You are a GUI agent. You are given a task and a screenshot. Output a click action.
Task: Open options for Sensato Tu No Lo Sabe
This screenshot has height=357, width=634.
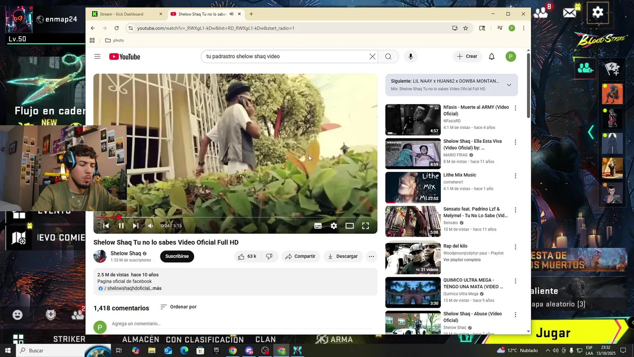pos(515,210)
